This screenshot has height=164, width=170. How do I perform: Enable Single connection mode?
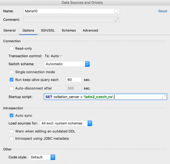pos(12,72)
